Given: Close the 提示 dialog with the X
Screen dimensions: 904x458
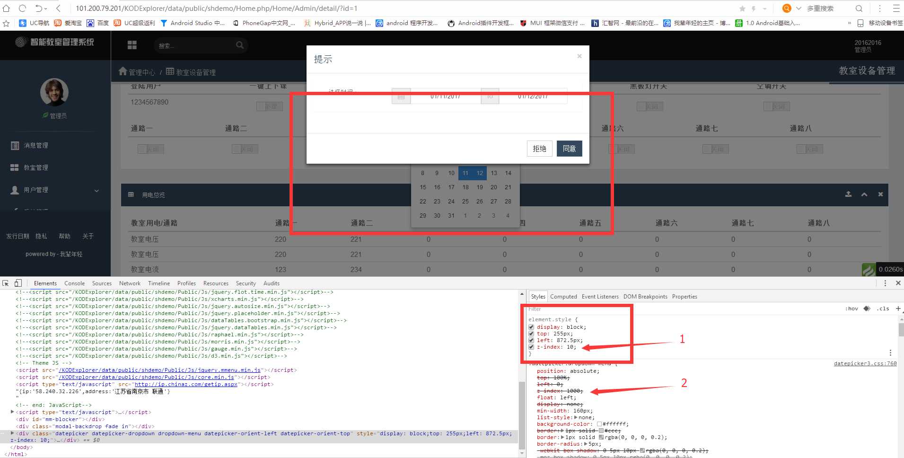Looking at the screenshot, I should (579, 56).
